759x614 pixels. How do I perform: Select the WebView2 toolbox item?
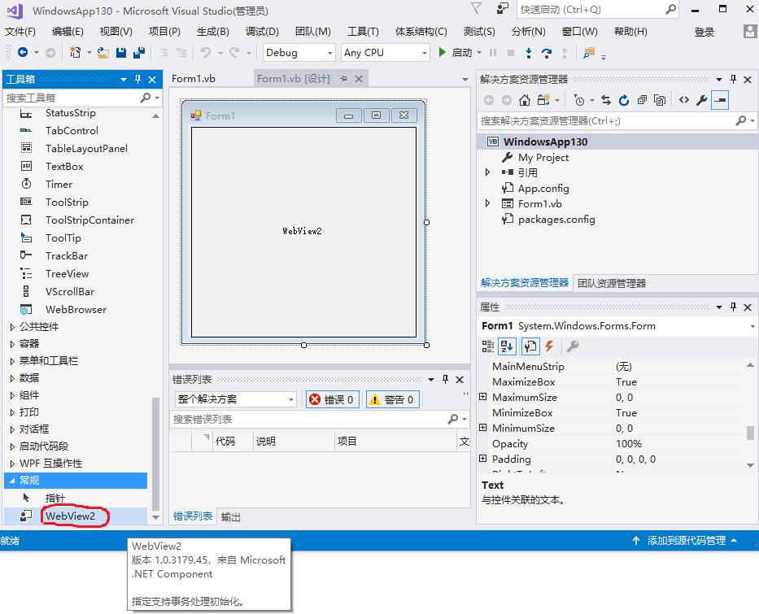76,516
